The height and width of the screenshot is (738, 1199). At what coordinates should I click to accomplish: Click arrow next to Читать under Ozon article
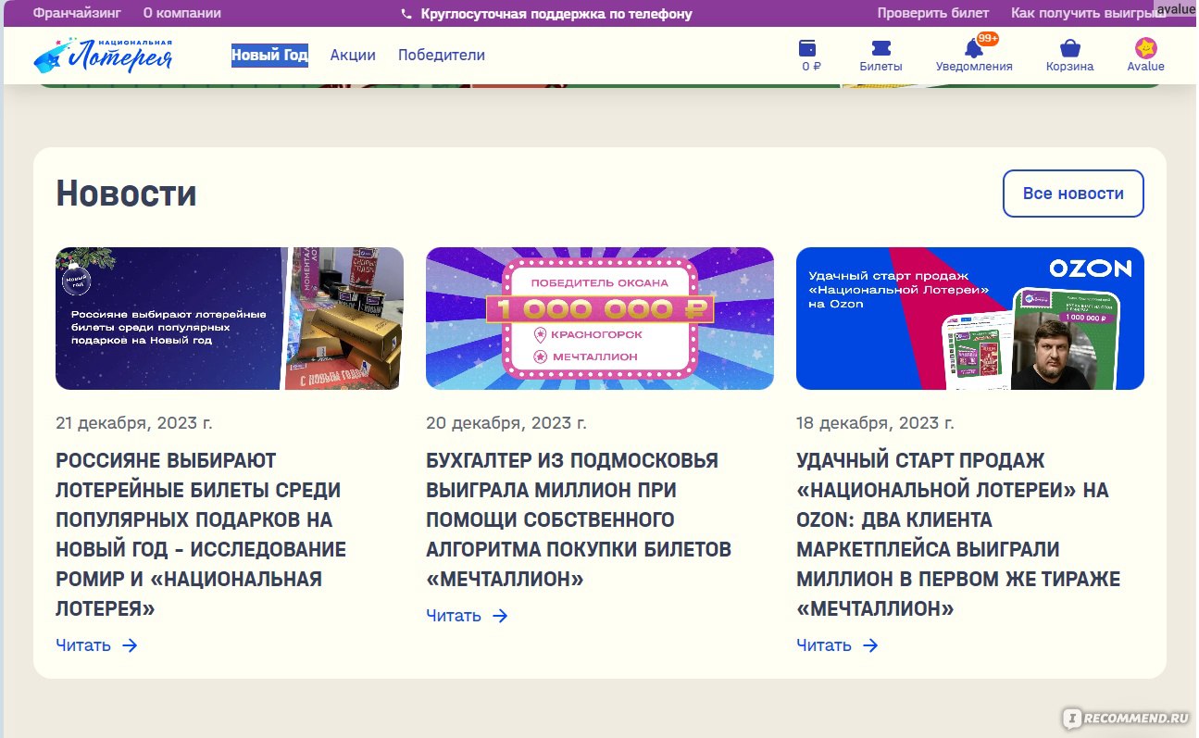[869, 645]
